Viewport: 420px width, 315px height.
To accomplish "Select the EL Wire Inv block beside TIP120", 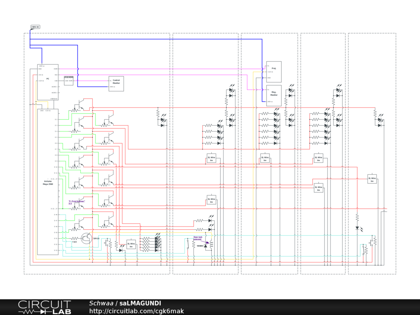I will (131, 245).
